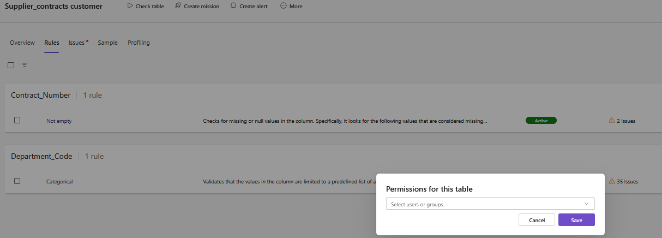This screenshot has width=662, height=238.
Task: Open the Not empty rule link
Action: pyautogui.click(x=59, y=121)
